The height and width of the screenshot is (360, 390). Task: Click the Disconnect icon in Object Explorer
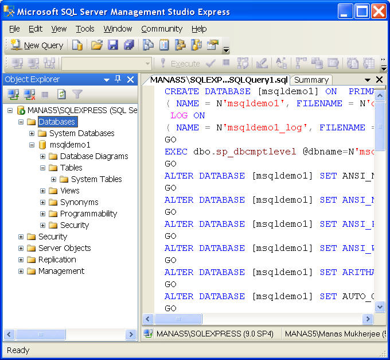click(29, 95)
